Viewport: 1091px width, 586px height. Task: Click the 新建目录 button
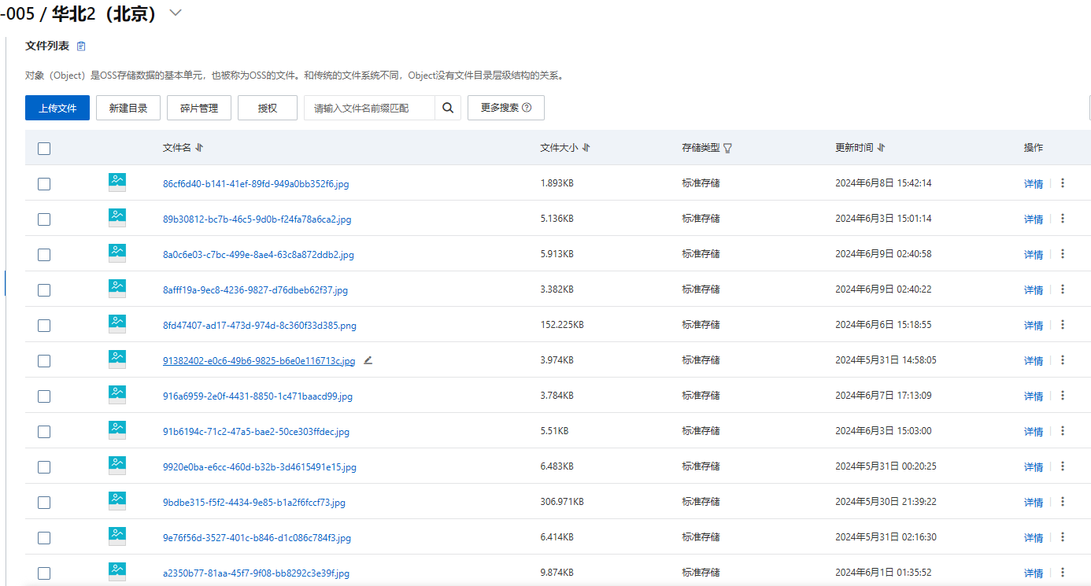(128, 108)
